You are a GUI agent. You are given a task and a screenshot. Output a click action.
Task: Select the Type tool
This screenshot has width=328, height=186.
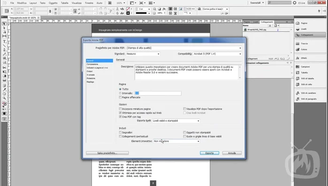(4, 42)
